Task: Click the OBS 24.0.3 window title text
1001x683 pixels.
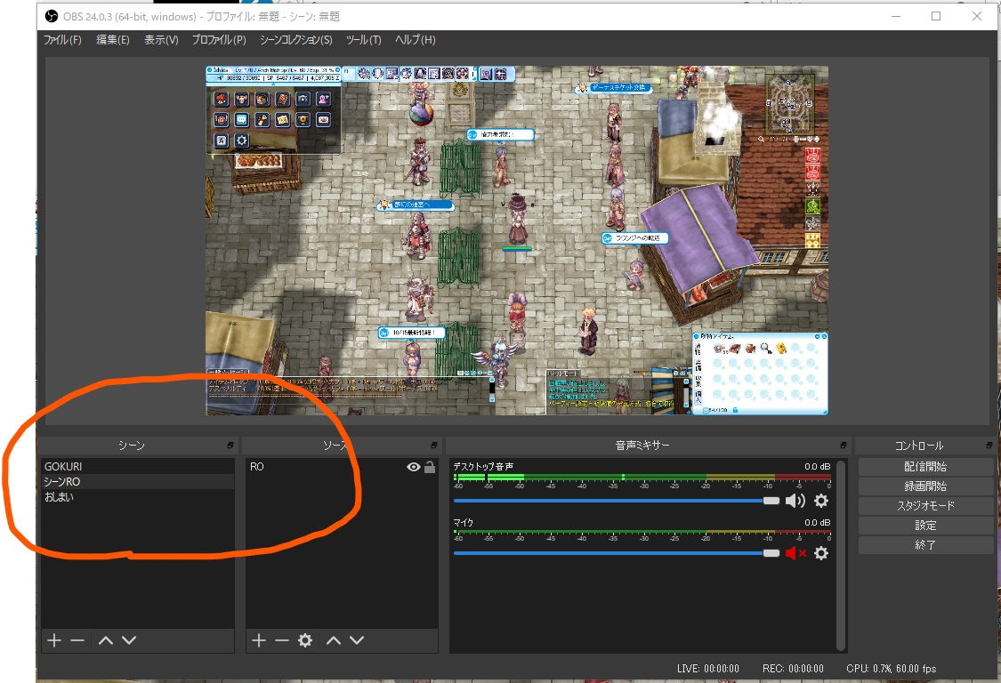Action: click(x=201, y=17)
